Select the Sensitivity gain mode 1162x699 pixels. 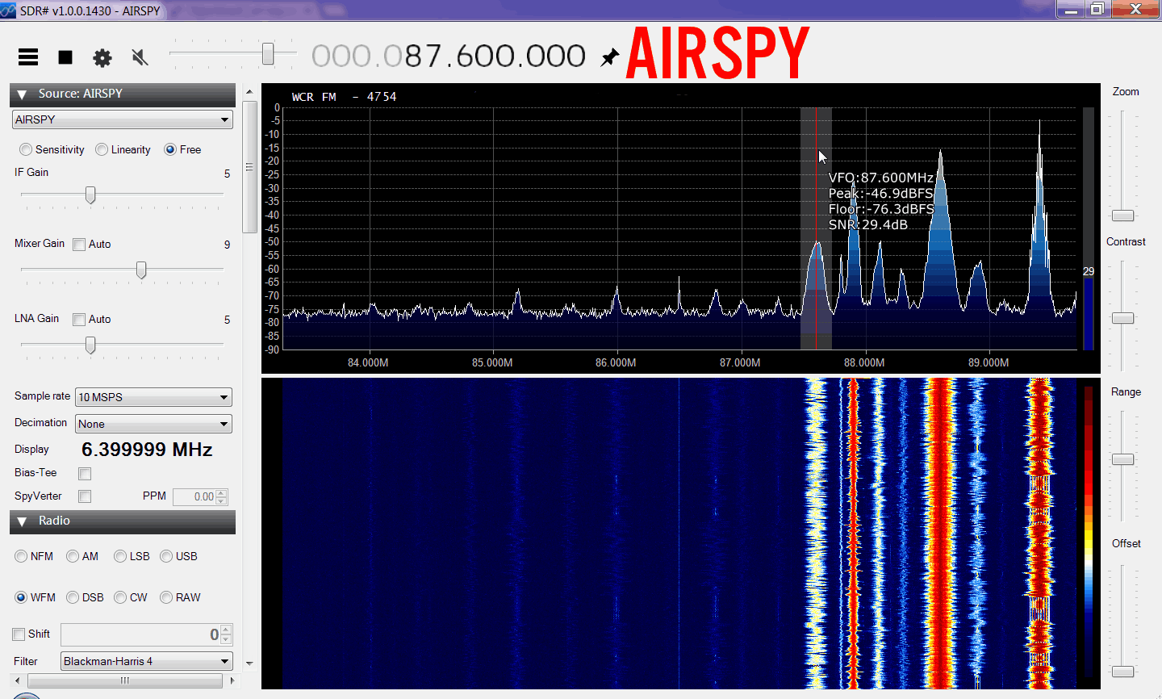click(x=27, y=149)
